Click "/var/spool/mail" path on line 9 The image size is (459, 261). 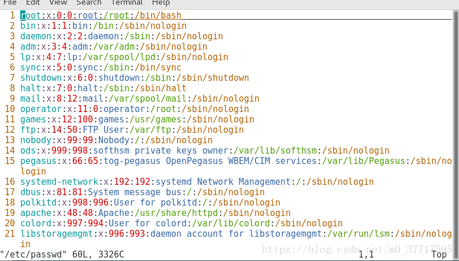tap(148, 99)
